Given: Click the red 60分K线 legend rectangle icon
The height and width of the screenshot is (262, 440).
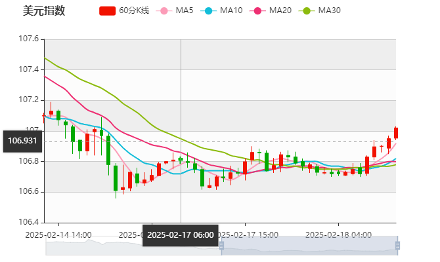Looking at the screenshot, I should 107,10.
